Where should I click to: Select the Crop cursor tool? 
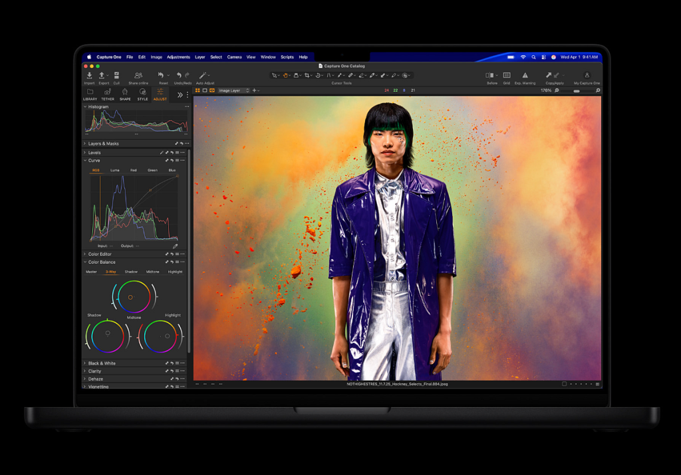coord(307,76)
